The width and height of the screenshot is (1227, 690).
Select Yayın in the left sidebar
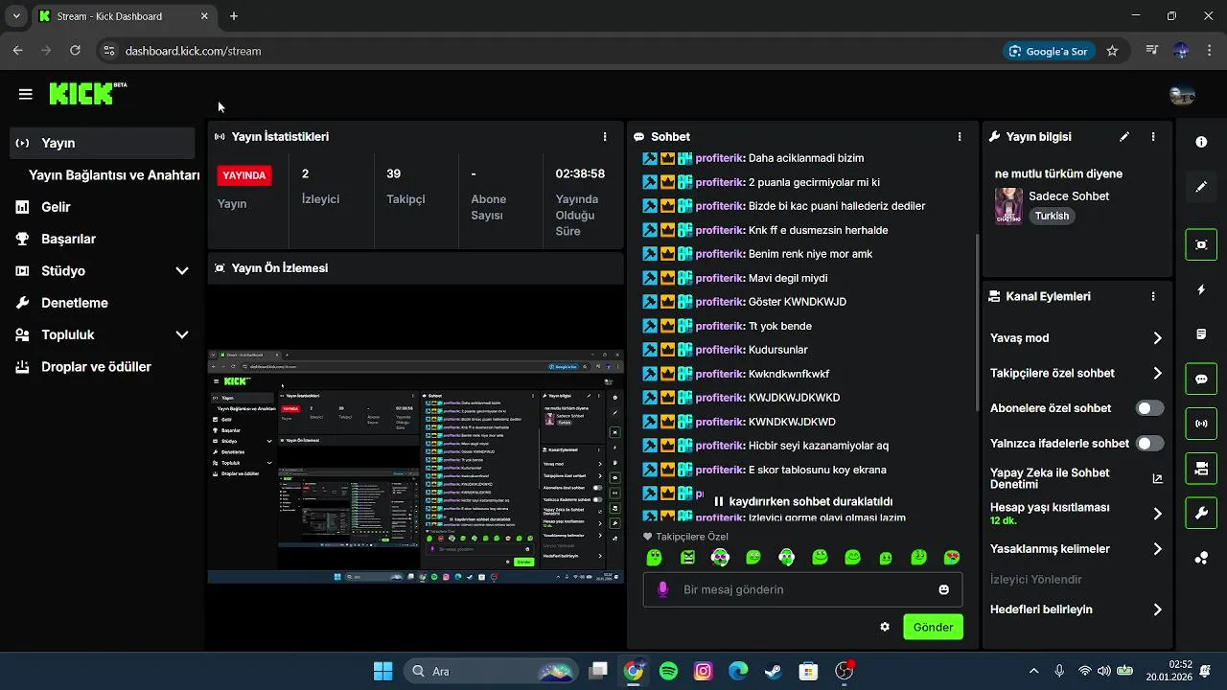[103, 143]
